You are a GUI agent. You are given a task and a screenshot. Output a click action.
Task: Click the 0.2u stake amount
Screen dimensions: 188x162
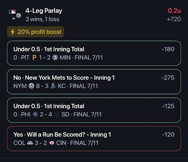pyautogui.click(x=174, y=11)
